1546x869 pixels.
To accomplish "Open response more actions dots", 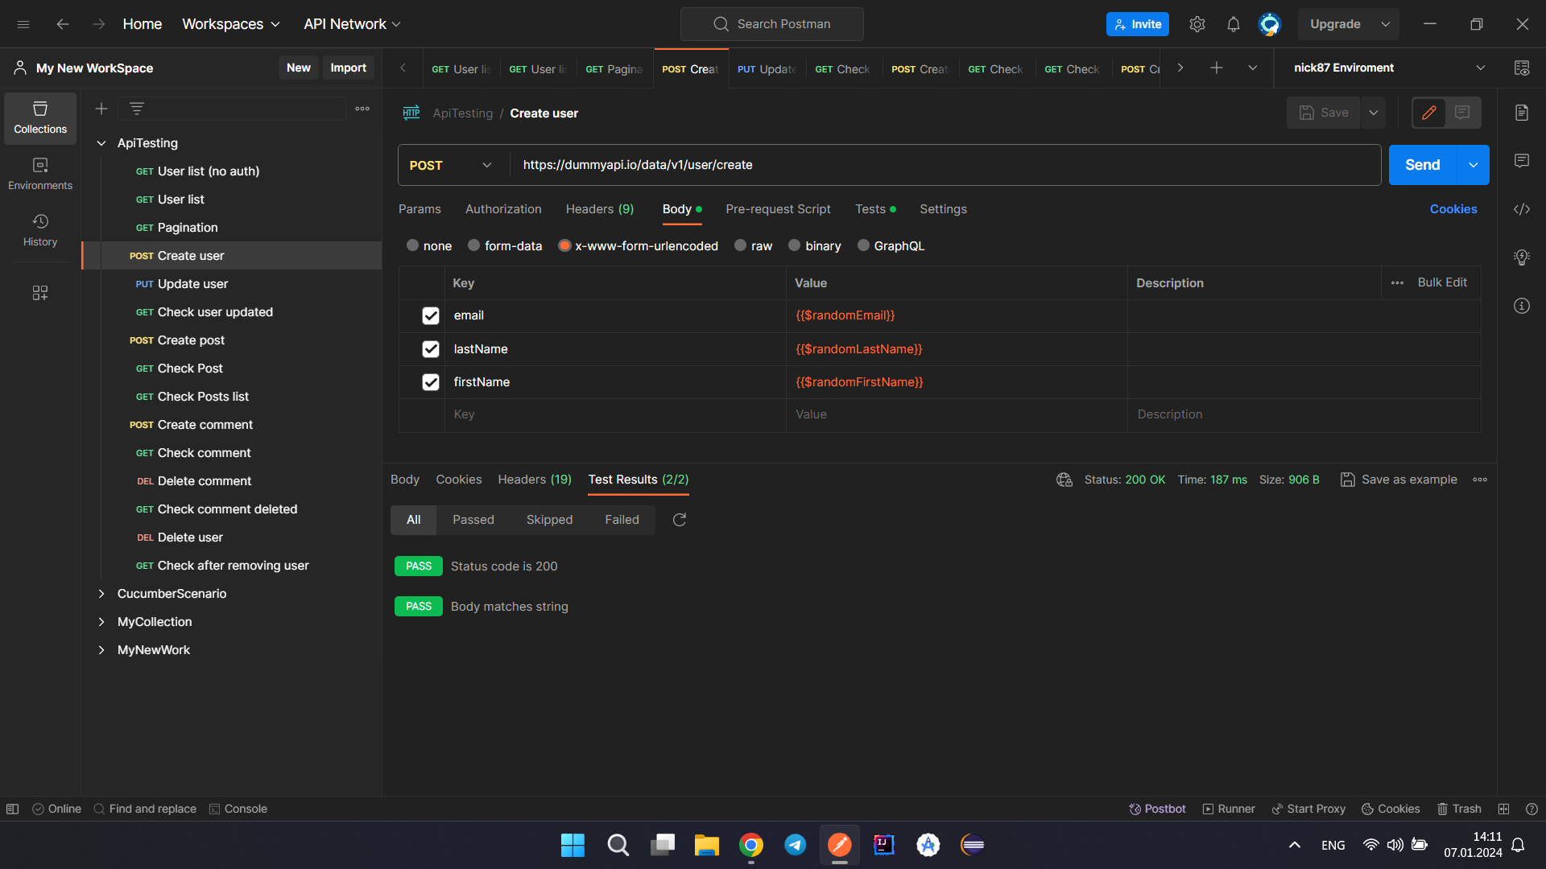I will coord(1480,480).
